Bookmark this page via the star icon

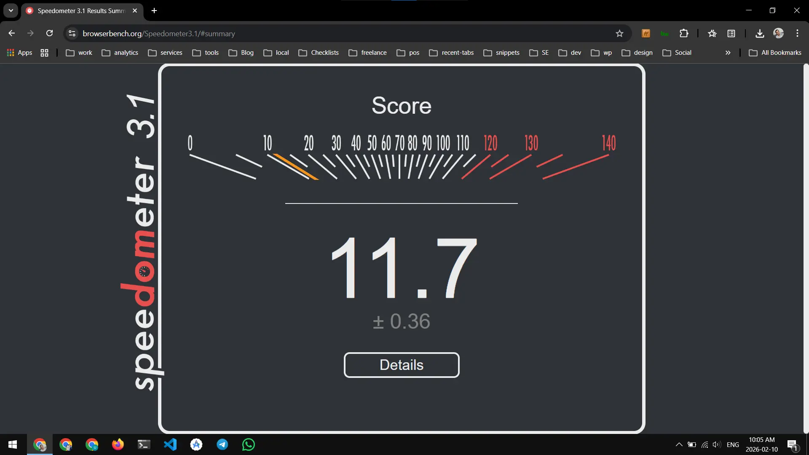pyautogui.click(x=620, y=33)
